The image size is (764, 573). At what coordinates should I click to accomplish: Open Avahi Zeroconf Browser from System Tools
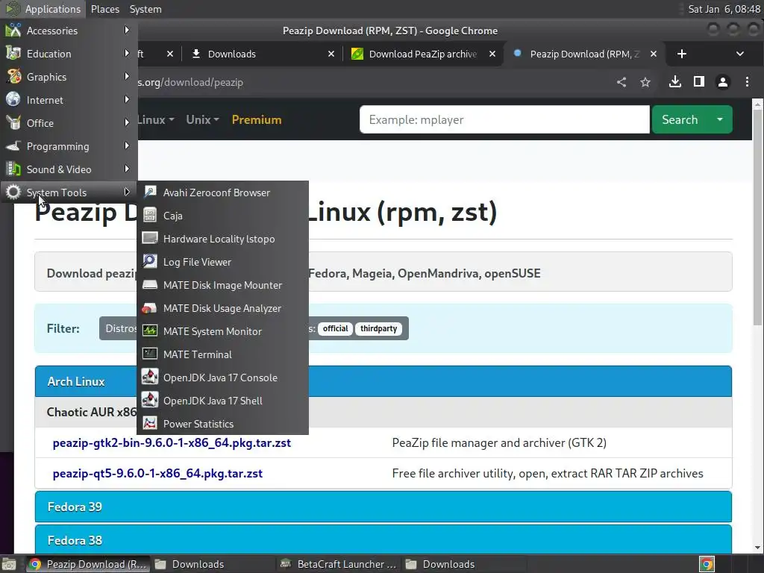[x=222, y=192]
